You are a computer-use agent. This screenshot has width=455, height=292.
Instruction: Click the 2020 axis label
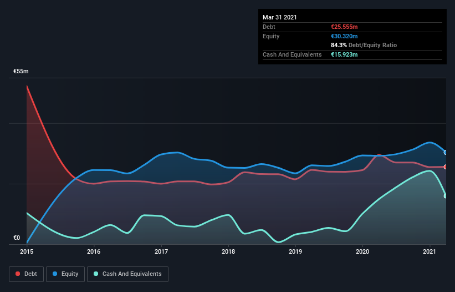(362, 251)
